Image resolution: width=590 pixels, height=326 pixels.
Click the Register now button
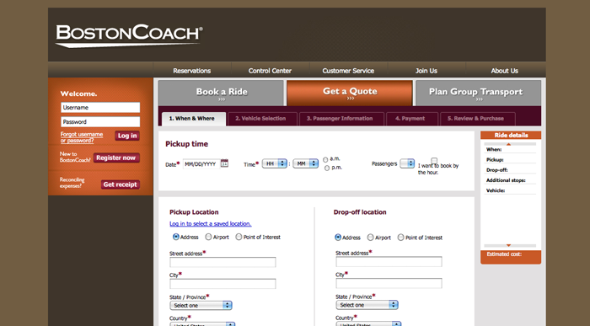tap(116, 158)
